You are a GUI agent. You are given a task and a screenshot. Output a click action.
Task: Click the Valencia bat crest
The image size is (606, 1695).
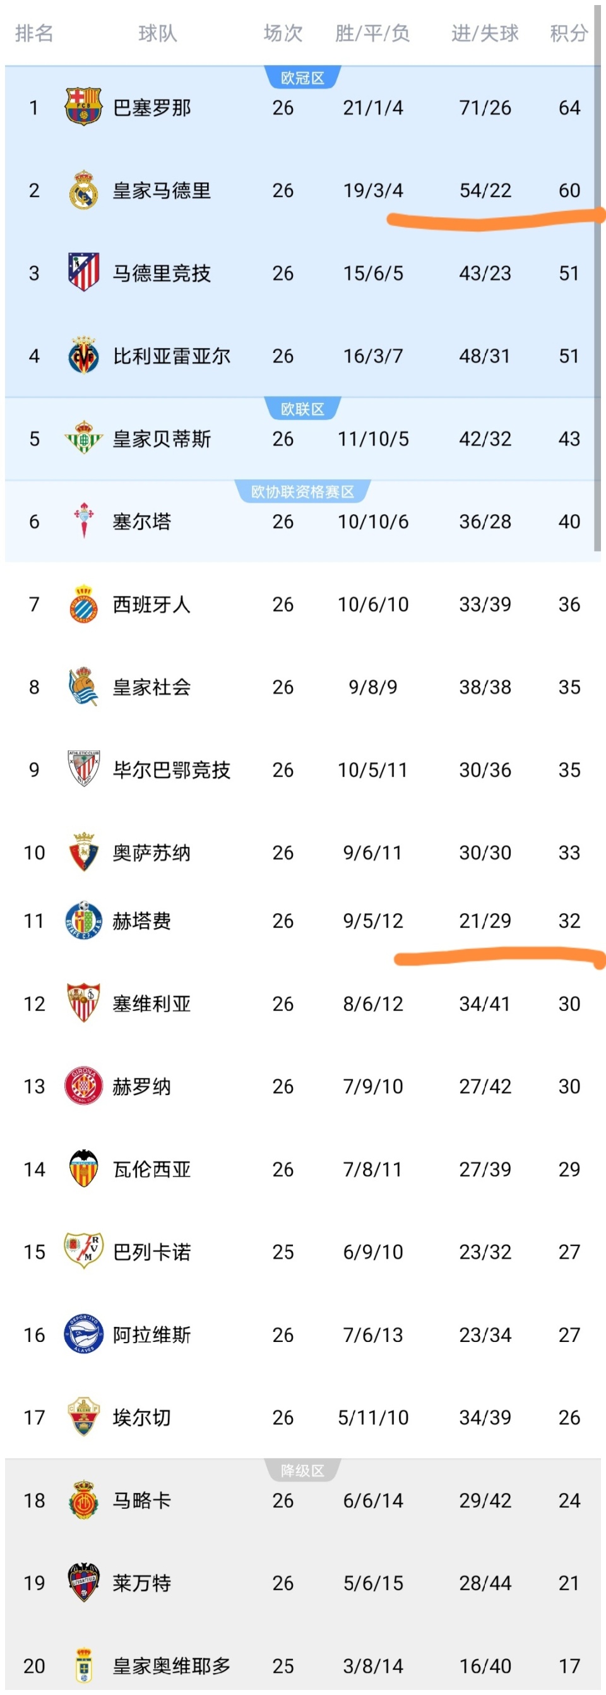[x=83, y=1168]
